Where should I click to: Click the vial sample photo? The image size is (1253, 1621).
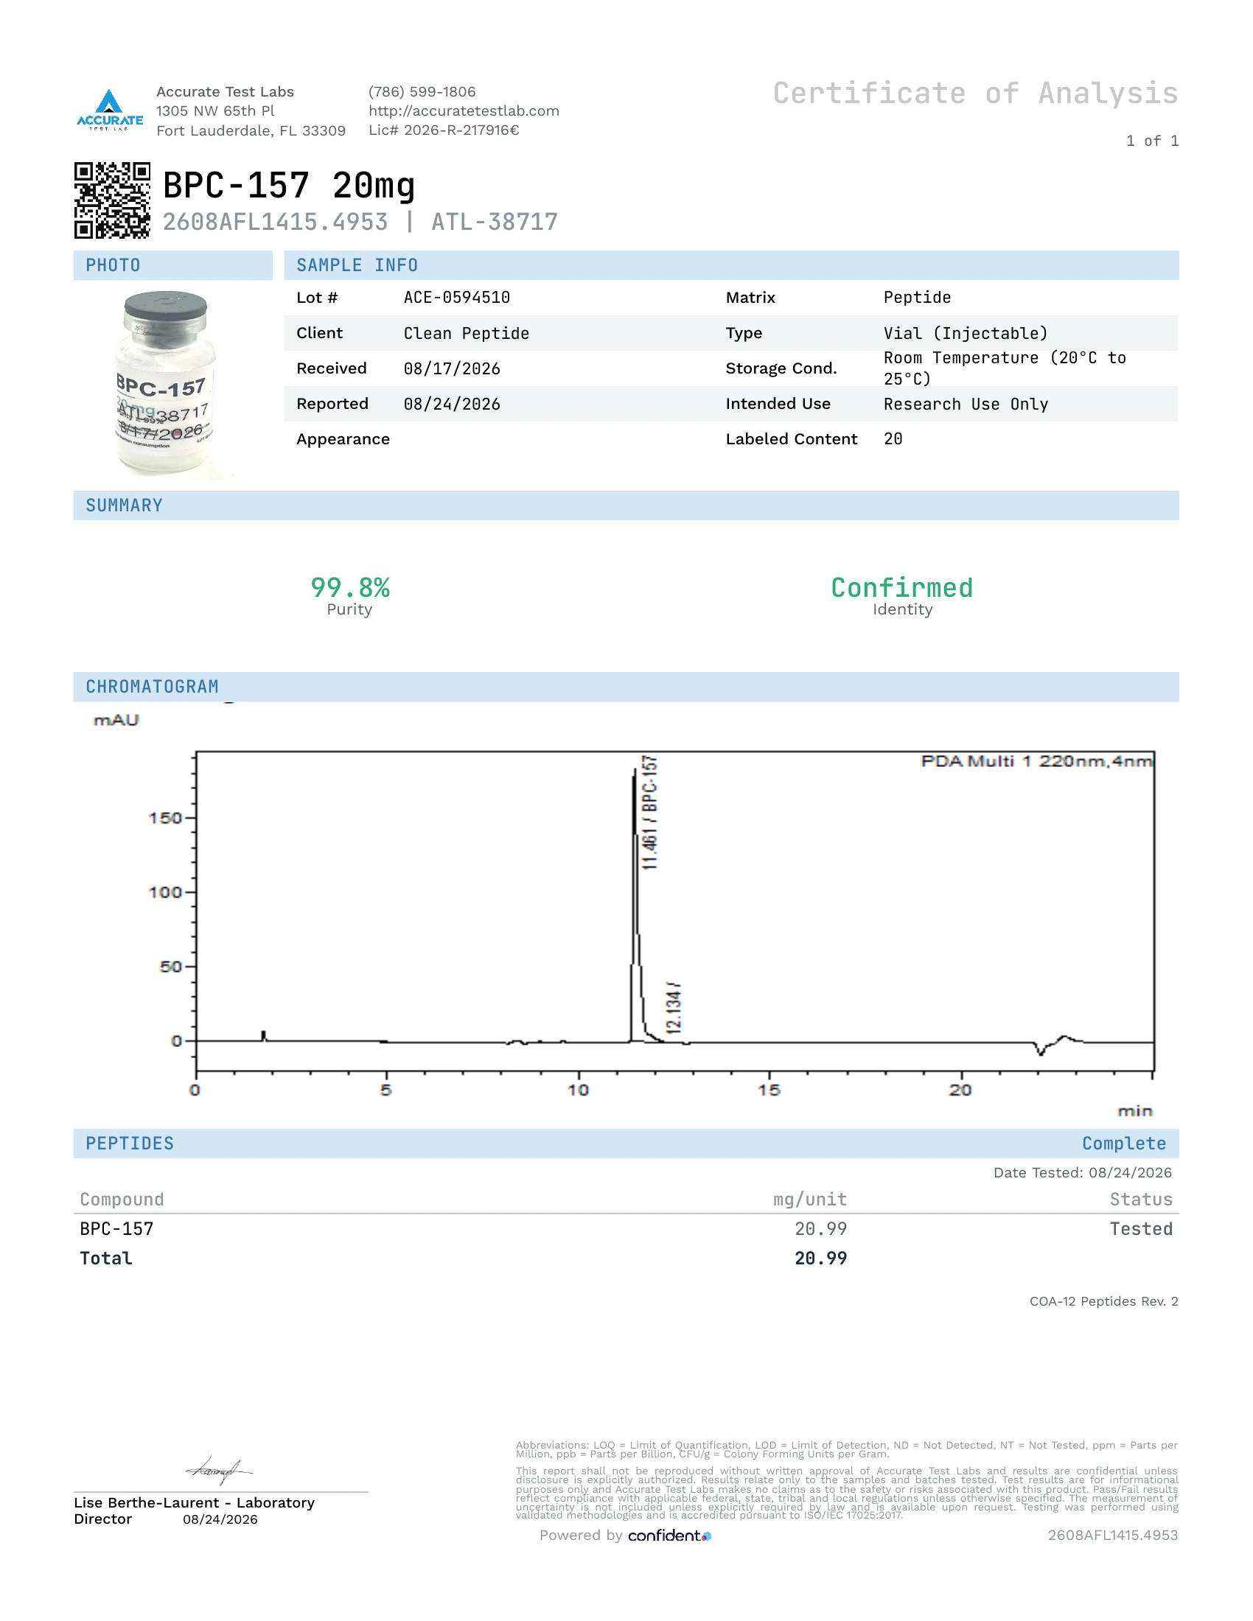point(167,384)
